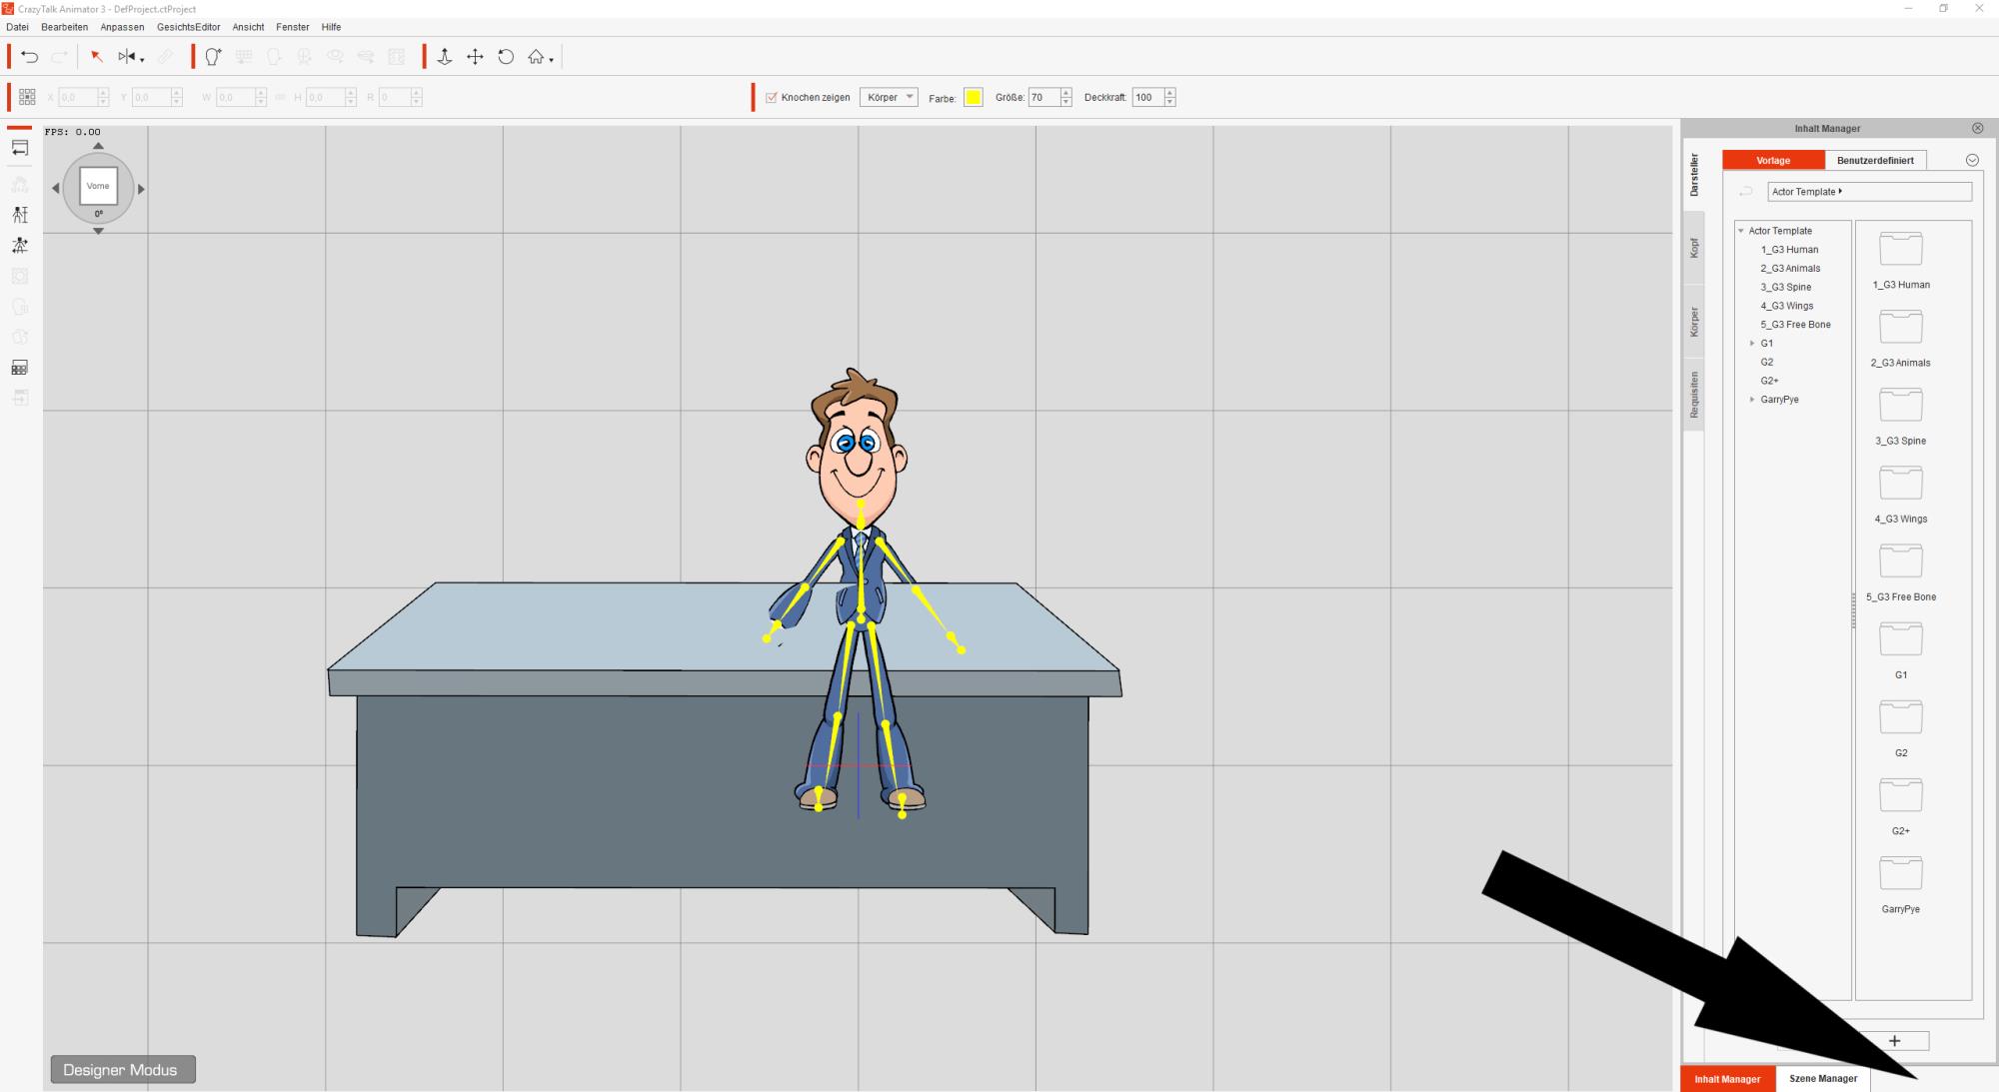
Task: Click the back-to-stage icon in left sidebar
Action: [20, 148]
